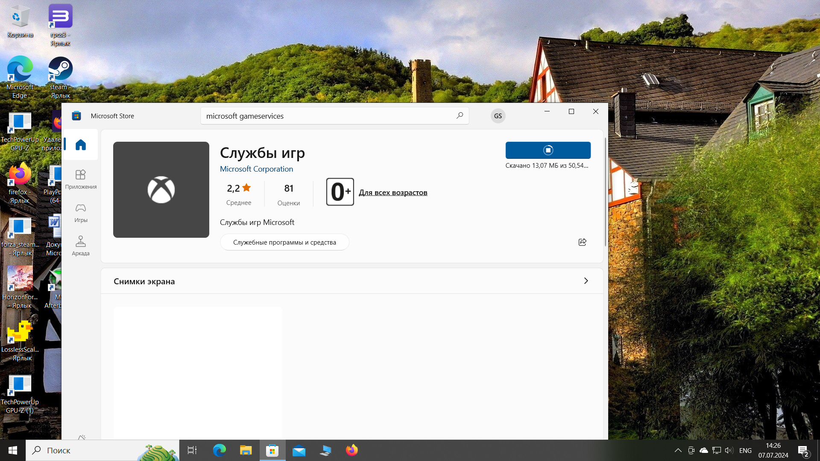This screenshot has height=461, width=820.
Task: Open Firefox from the taskbar
Action: click(351, 450)
